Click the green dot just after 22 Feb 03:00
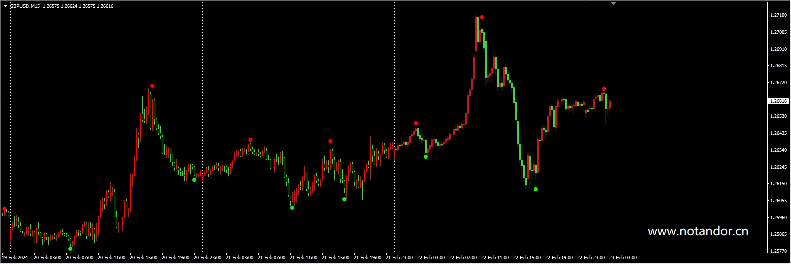Viewport: 791px width, 264px height. pos(426,157)
